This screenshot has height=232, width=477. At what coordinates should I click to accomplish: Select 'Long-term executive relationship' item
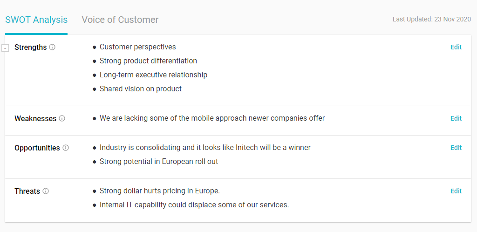(153, 75)
